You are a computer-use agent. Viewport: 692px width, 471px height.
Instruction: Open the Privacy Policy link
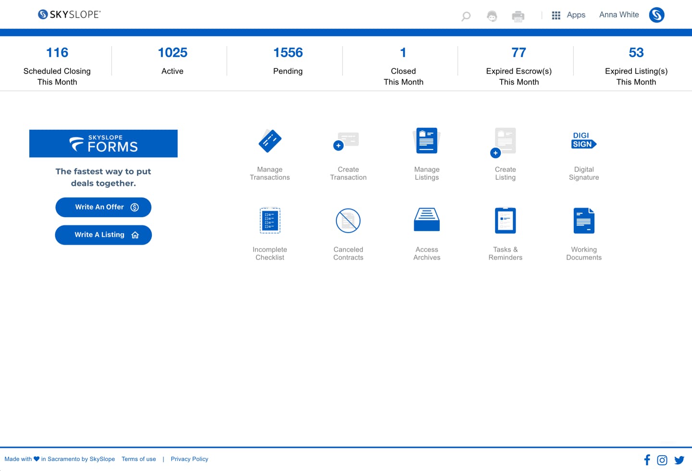189,459
